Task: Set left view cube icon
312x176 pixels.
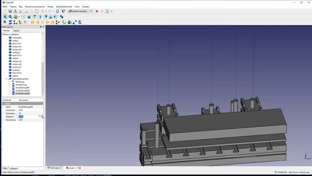Action: coord(56,17)
